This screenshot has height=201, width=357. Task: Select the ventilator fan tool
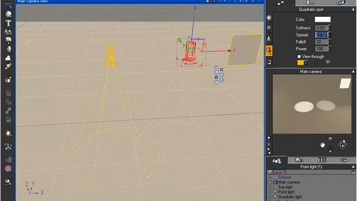pos(8,147)
